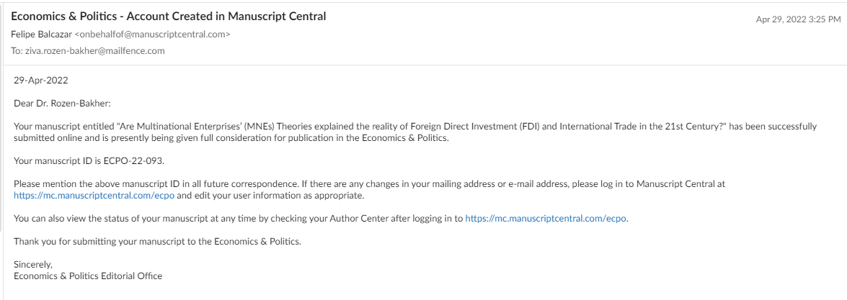Image resolution: width=847 pixels, height=300 pixels.
Task: Click onbehalfof@manuscriptcentral.com sender address
Action: (x=152, y=34)
